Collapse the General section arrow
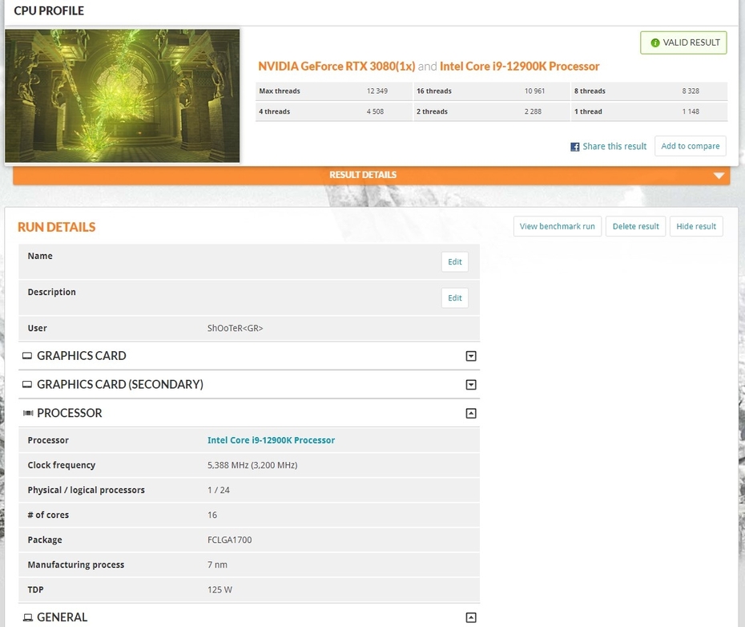Image resolution: width=745 pixels, height=627 pixels. [471, 617]
